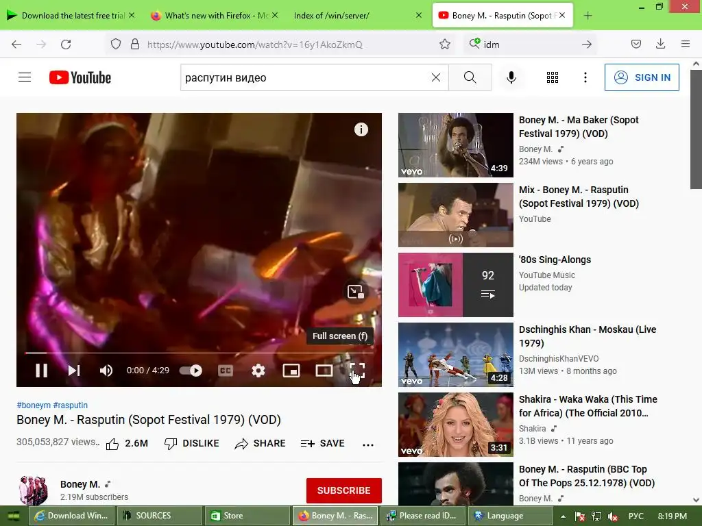Switch to Store taskbar window
Screen dimensions: 702x526
tap(247, 516)
